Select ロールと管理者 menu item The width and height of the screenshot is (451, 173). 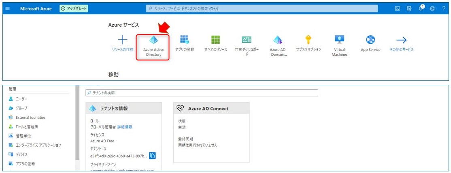click(27, 127)
